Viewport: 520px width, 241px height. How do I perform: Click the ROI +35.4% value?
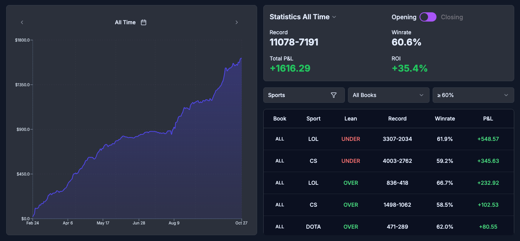pyautogui.click(x=410, y=69)
